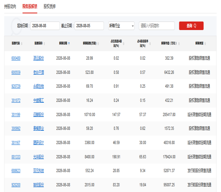The height and width of the screenshot is (192, 221).
Task: Select the 限售股解禁 tab
Action: (30, 6)
